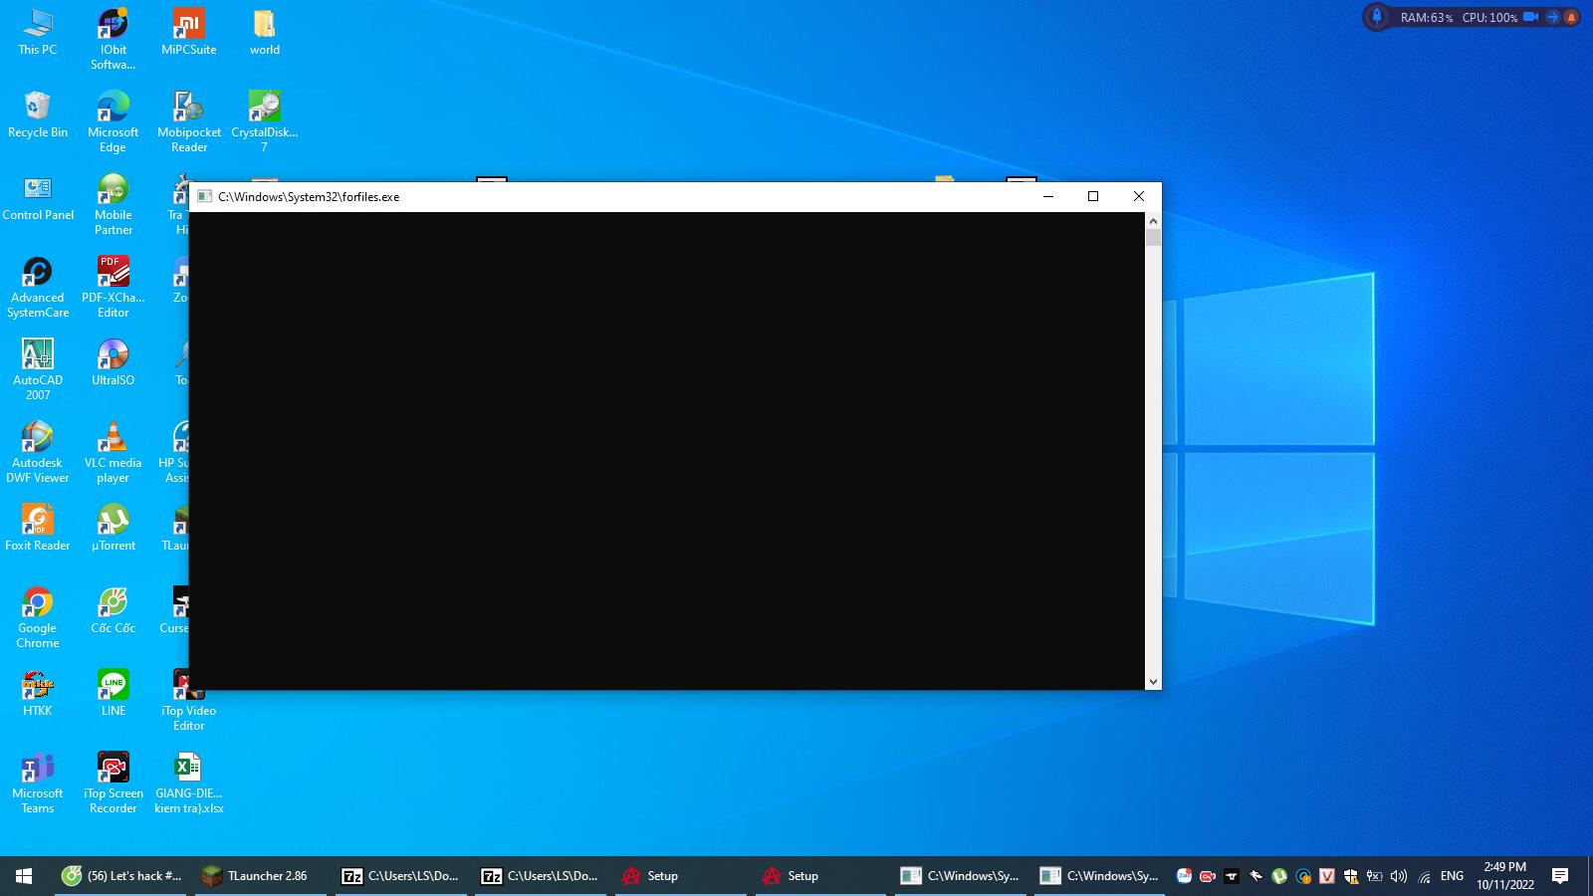1593x896 pixels.
Task: Click the forfiles.exe title bar system icon
Action: (x=204, y=197)
